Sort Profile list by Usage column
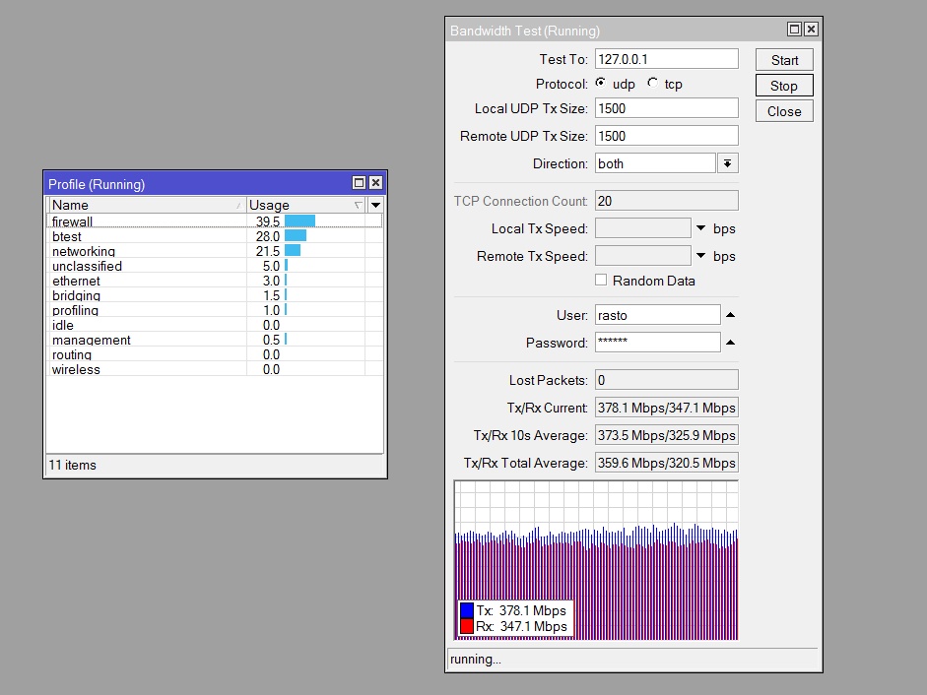927x695 pixels. (305, 205)
